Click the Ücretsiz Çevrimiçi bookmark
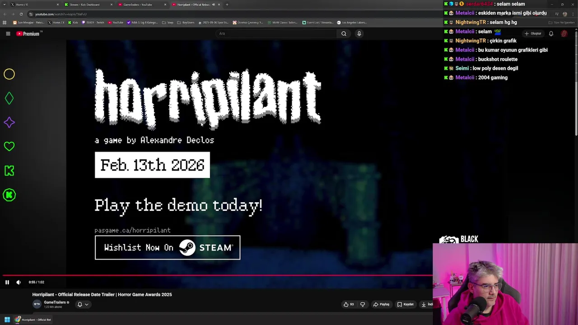Viewport: 578px width, 325px height. tap(248, 23)
